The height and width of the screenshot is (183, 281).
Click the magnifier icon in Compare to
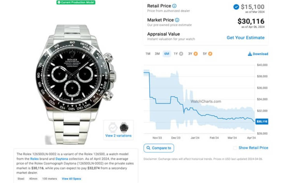click(148, 148)
